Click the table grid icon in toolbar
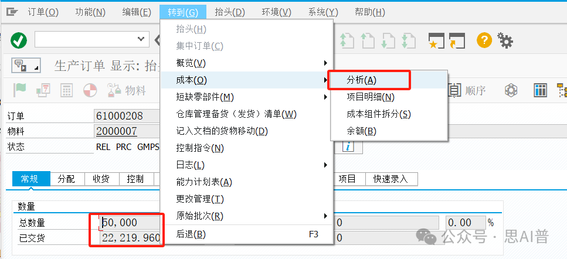This screenshot has height=259, width=567. [x=540, y=90]
